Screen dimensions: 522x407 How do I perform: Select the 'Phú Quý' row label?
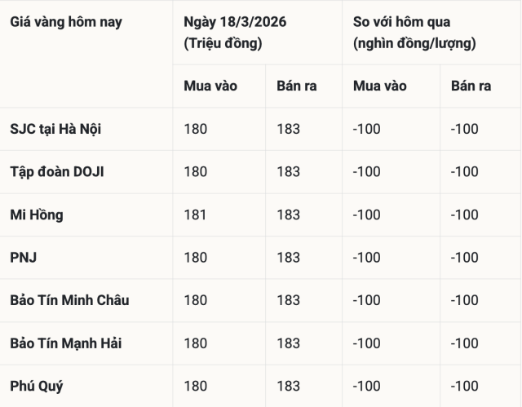37,386
